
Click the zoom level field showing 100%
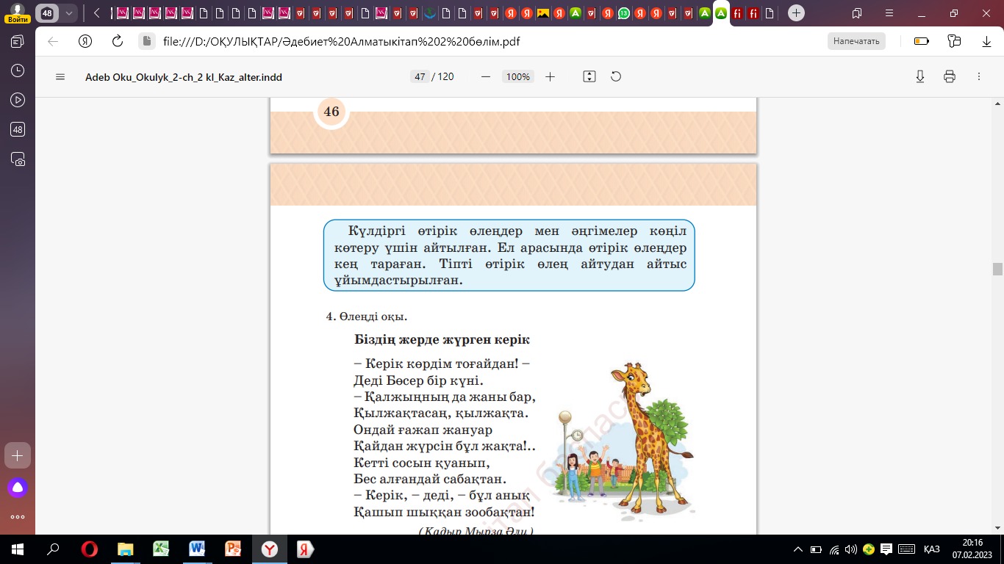(517, 76)
